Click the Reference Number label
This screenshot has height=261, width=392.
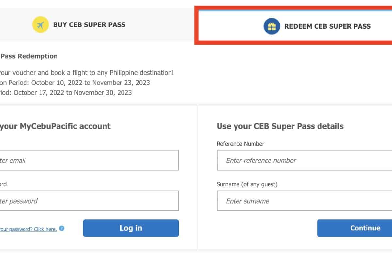[240, 144]
